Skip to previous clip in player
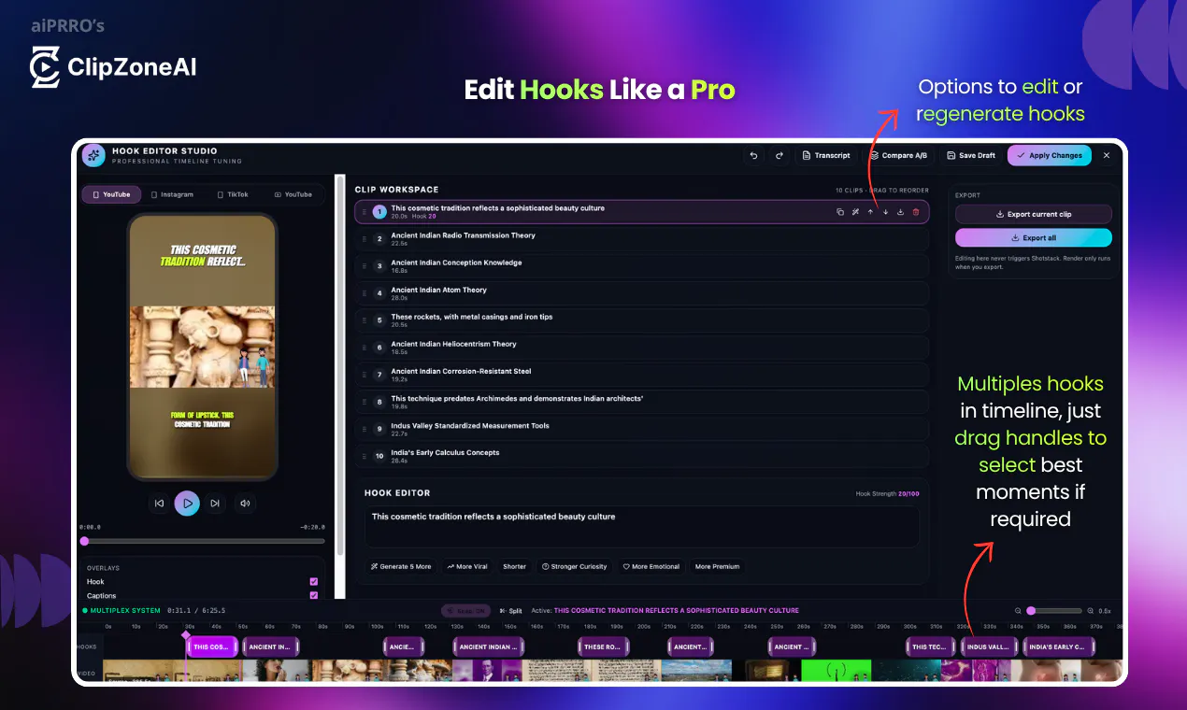This screenshot has width=1187, height=710. 159,504
